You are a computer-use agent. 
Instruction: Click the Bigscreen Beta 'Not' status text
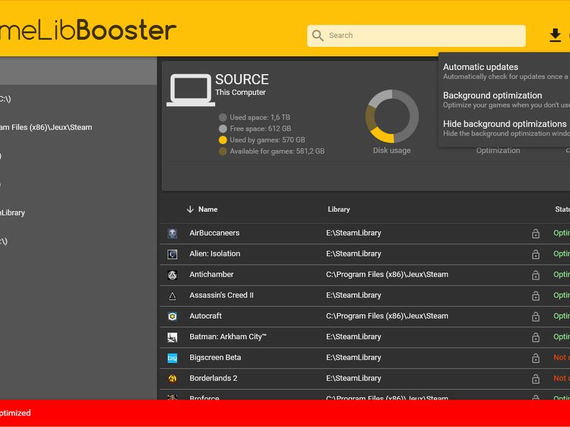click(561, 358)
